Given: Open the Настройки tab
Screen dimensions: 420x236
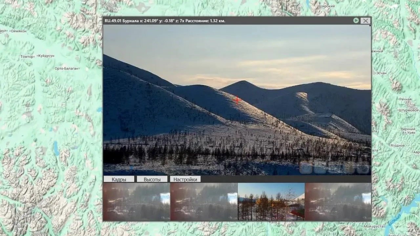Looking at the screenshot, I should pyautogui.click(x=185, y=179).
